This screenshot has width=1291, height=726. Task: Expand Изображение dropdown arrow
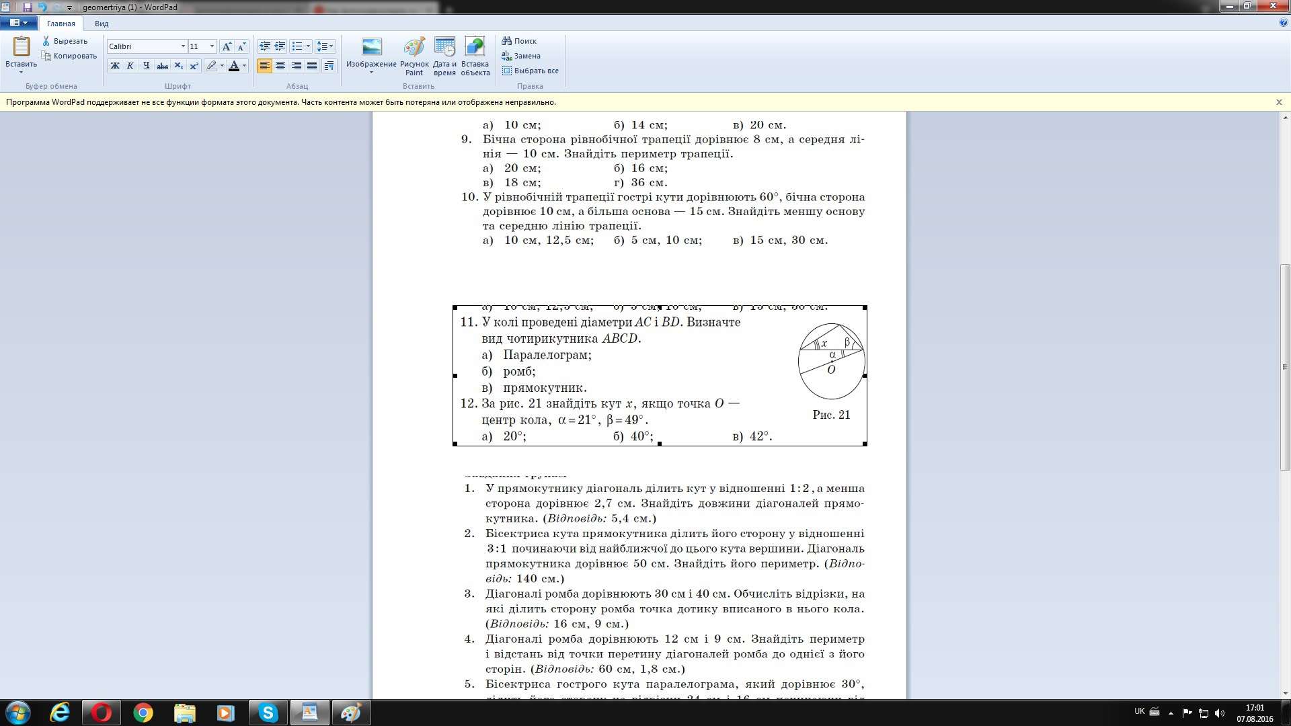(x=371, y=73)
